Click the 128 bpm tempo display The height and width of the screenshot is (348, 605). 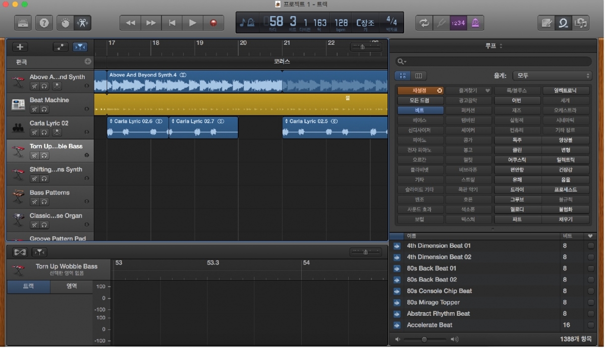pos(341,23)
